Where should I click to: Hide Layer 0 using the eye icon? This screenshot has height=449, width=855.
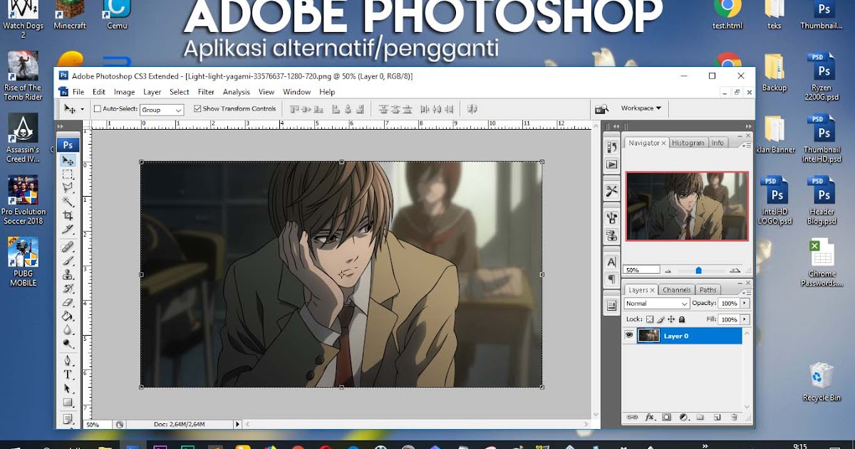[x=629, y=336]
